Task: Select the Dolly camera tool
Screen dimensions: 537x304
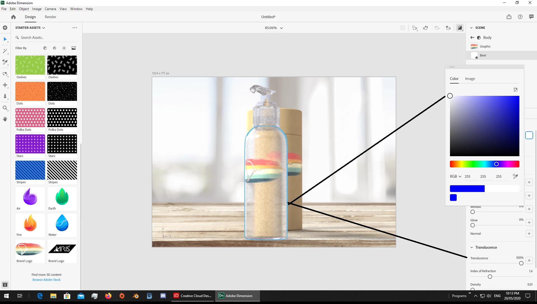Action: click(5, 96)
